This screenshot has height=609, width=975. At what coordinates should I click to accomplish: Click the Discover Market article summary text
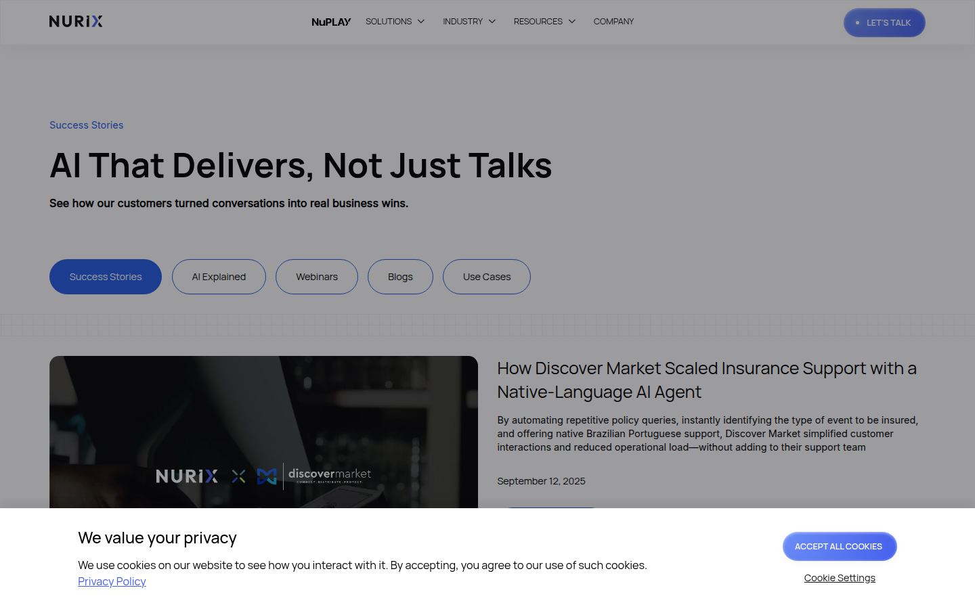point(707,434)
